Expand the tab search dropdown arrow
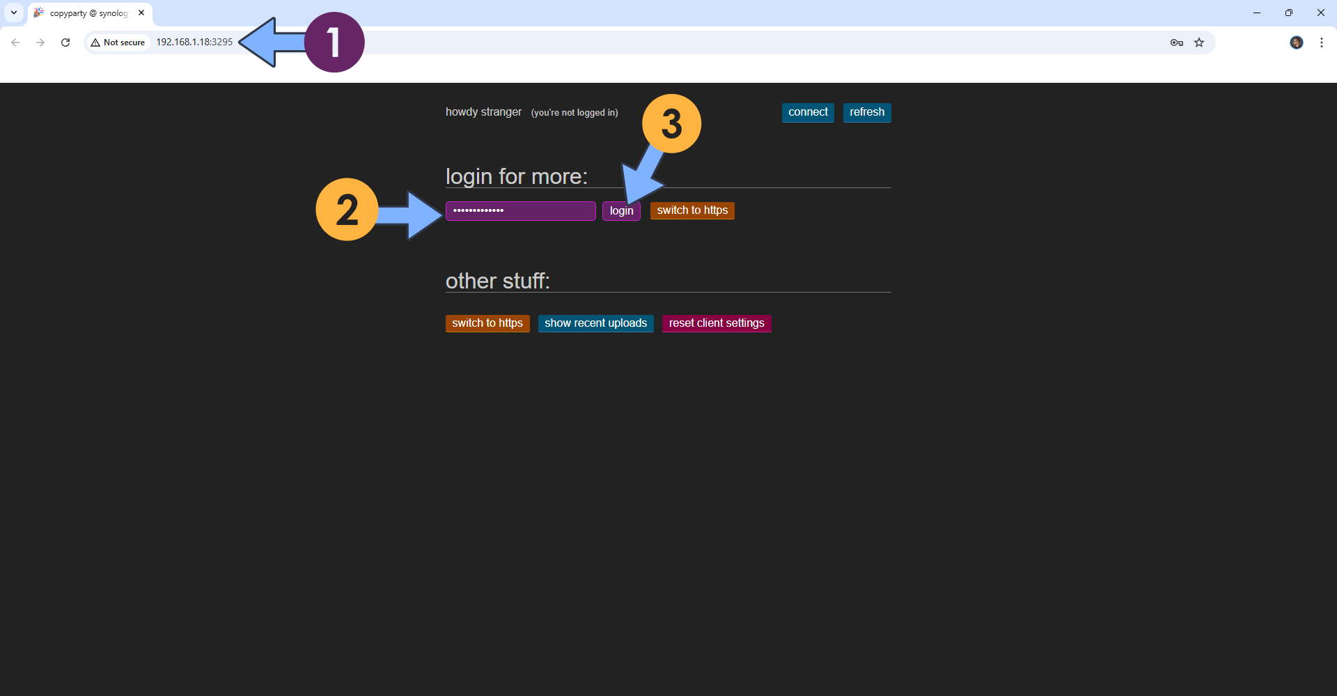The image size is (1337, 696). [14, 13]
